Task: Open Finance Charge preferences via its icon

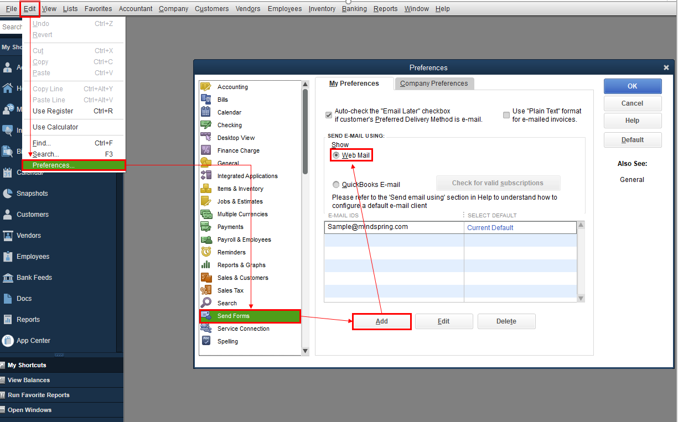Action: [206, 150]
